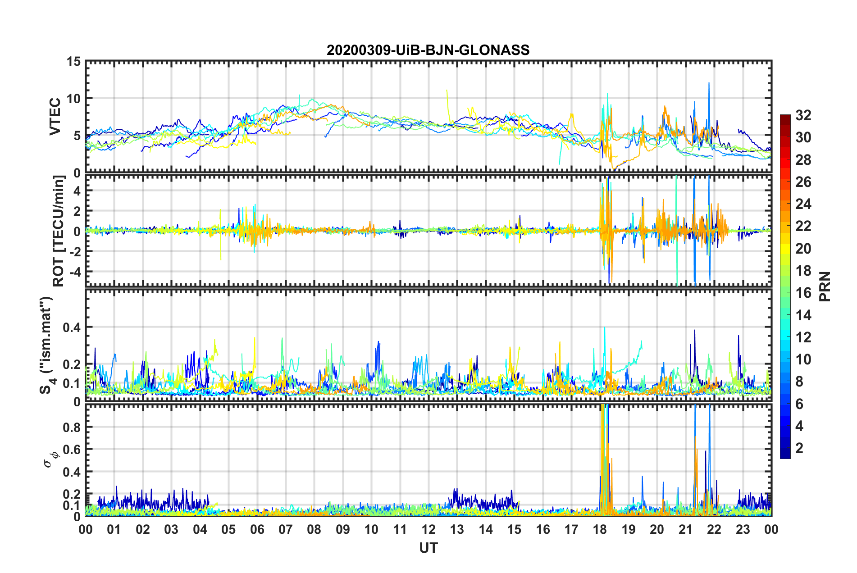Click the VTEC tick label 10
The image size is (857, 573).
73,99
